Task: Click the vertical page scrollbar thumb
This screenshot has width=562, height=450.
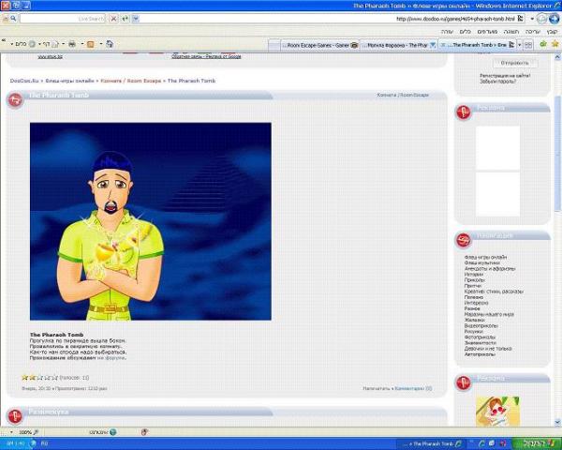Action: click(557, 154)
